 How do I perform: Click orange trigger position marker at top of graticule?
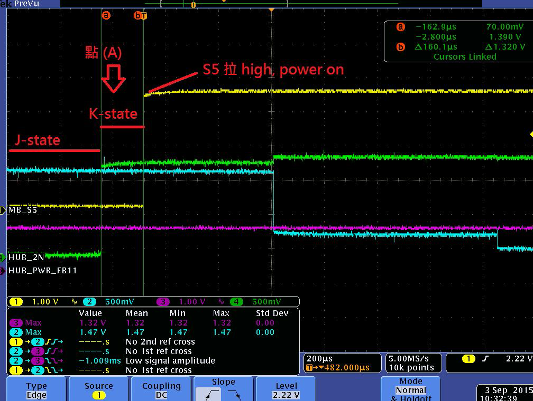tap(271, 10)
